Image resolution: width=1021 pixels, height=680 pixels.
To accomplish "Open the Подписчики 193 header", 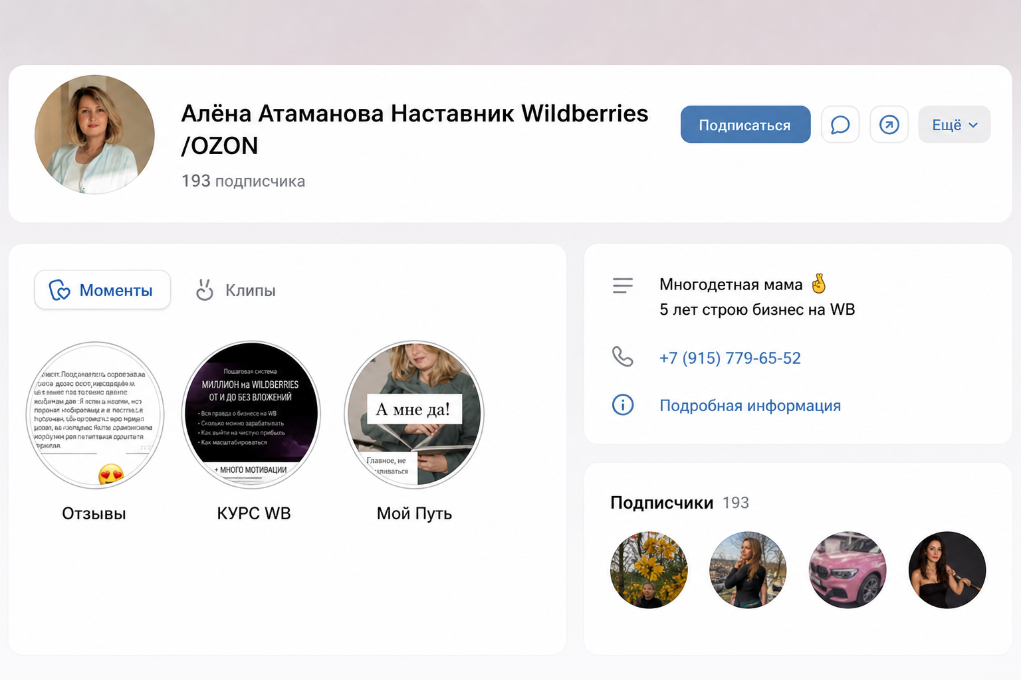I will click(679, 503).
